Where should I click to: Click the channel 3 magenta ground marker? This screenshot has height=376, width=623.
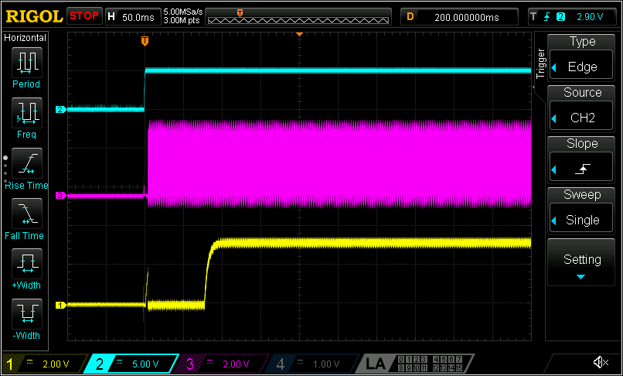60,196
